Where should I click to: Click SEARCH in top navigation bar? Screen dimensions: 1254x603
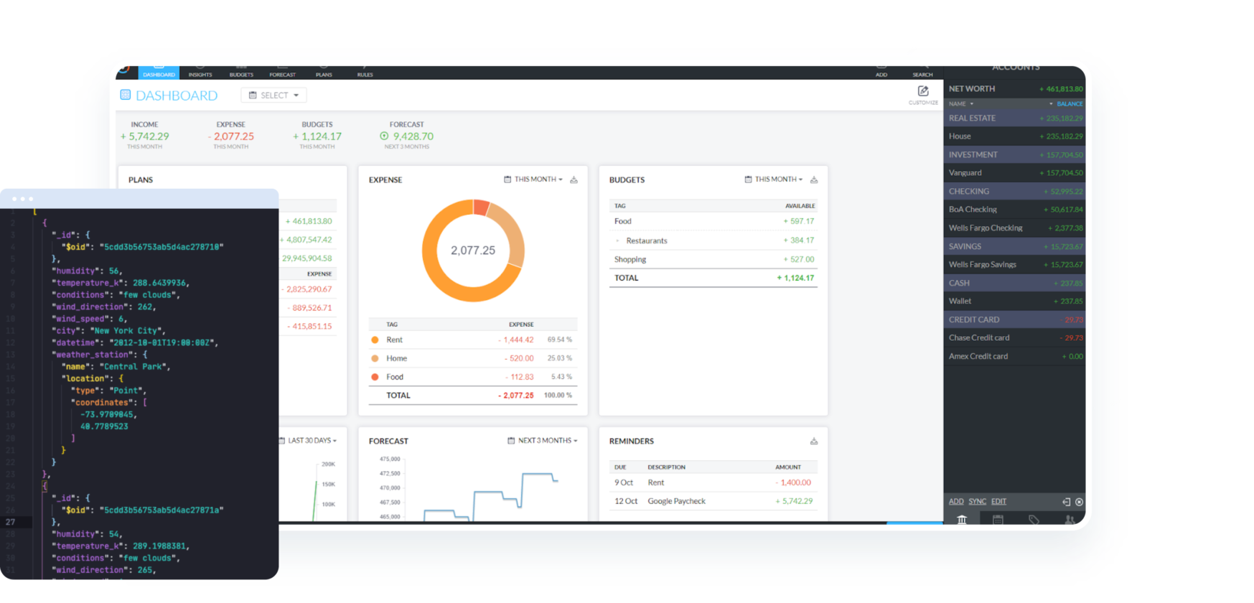pyautogui.click(x=922, y=72)
